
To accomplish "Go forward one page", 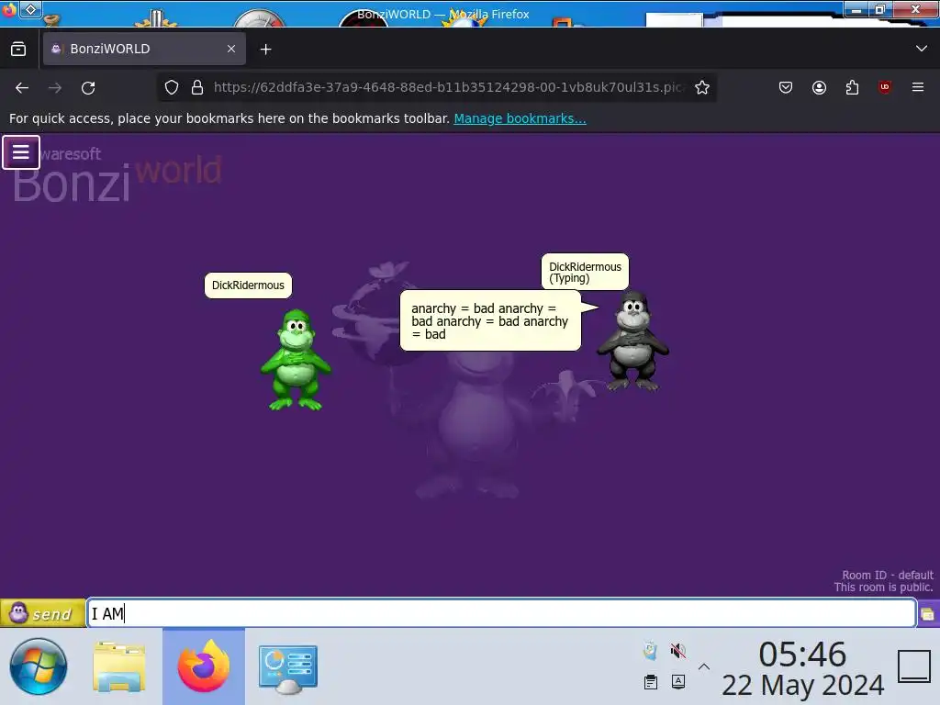I will pos(55,88).
